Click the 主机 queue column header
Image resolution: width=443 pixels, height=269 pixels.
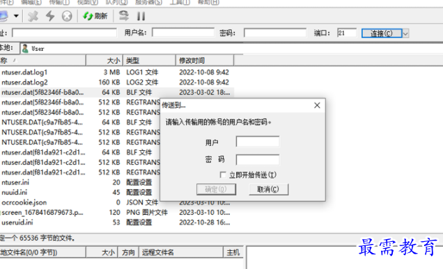(x=233, y=252)
